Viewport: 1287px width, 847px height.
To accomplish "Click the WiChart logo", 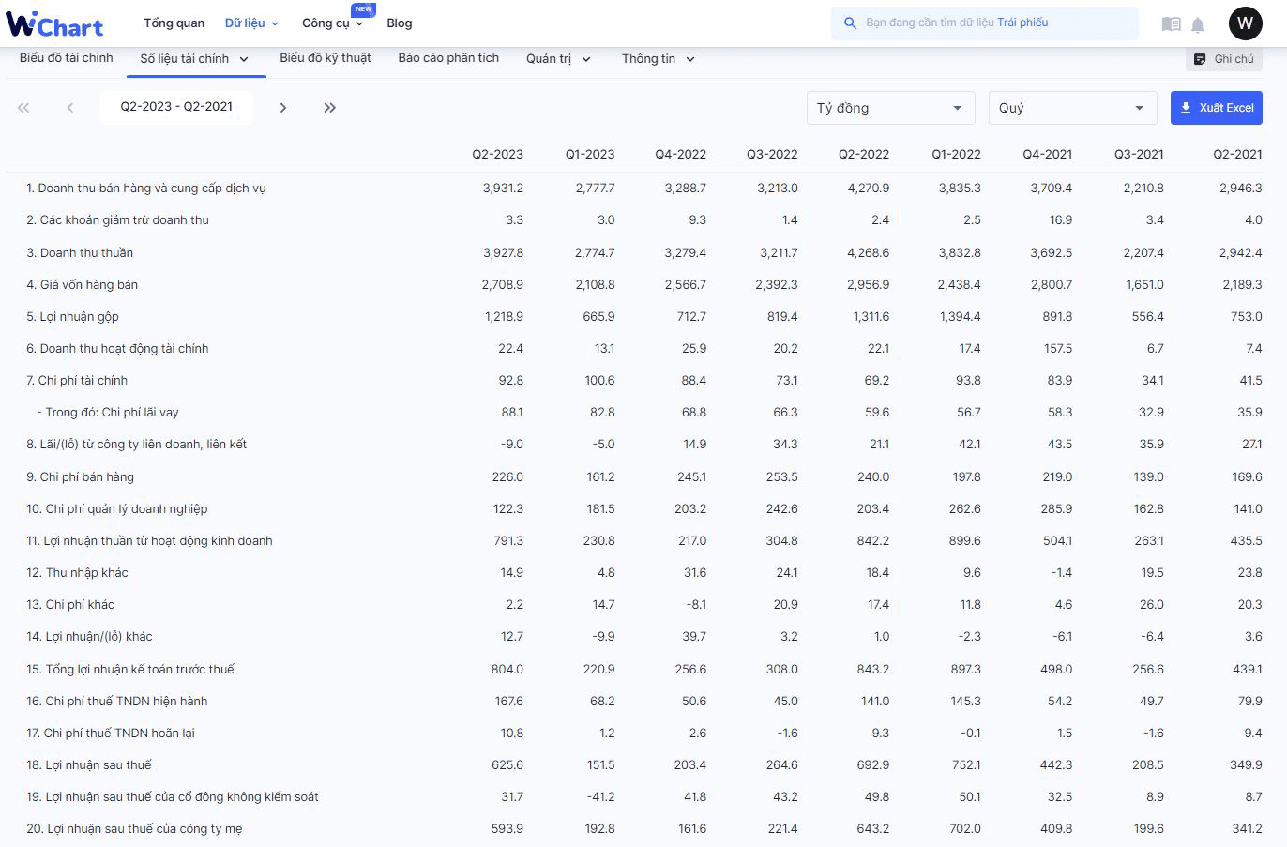I will [x=54, y=23].
